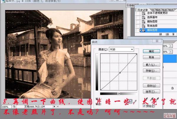Screen dimensions: 177x119
Task: Open the lower percentage slider arrow in Layers panel
Action: 171,52
